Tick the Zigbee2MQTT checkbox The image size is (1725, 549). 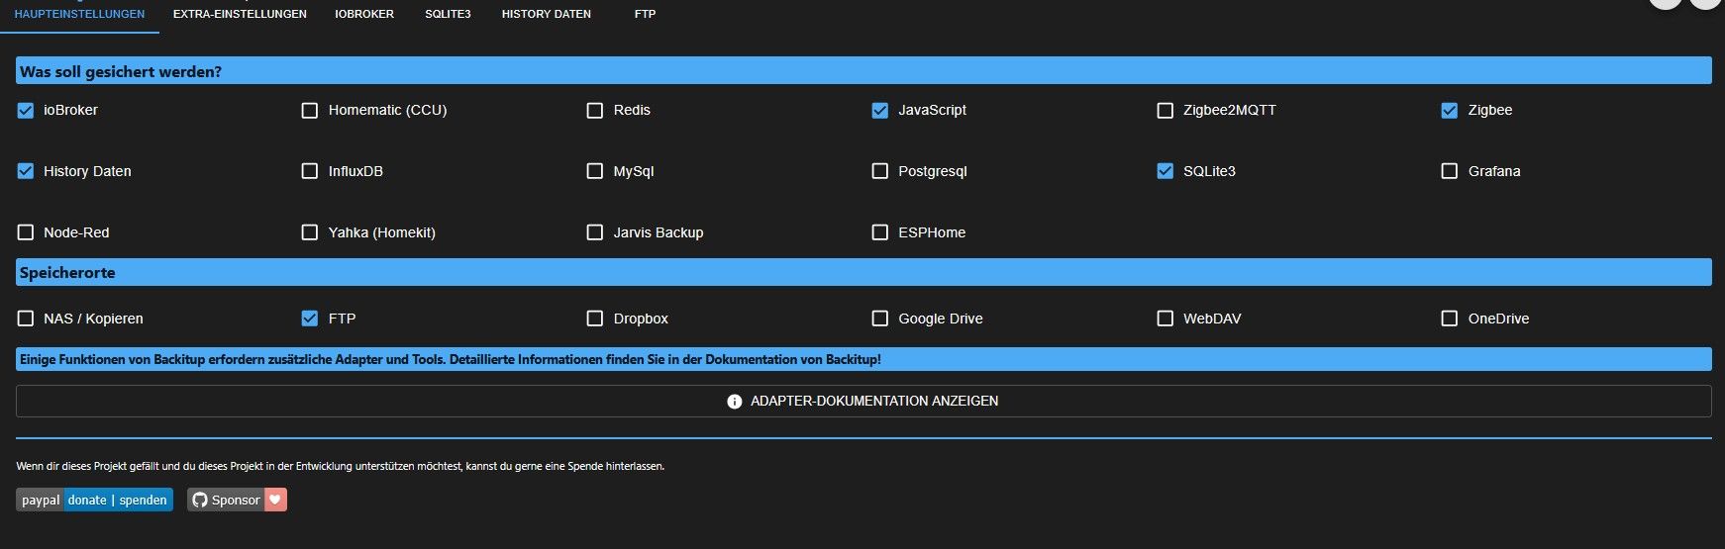[1166, 111]
